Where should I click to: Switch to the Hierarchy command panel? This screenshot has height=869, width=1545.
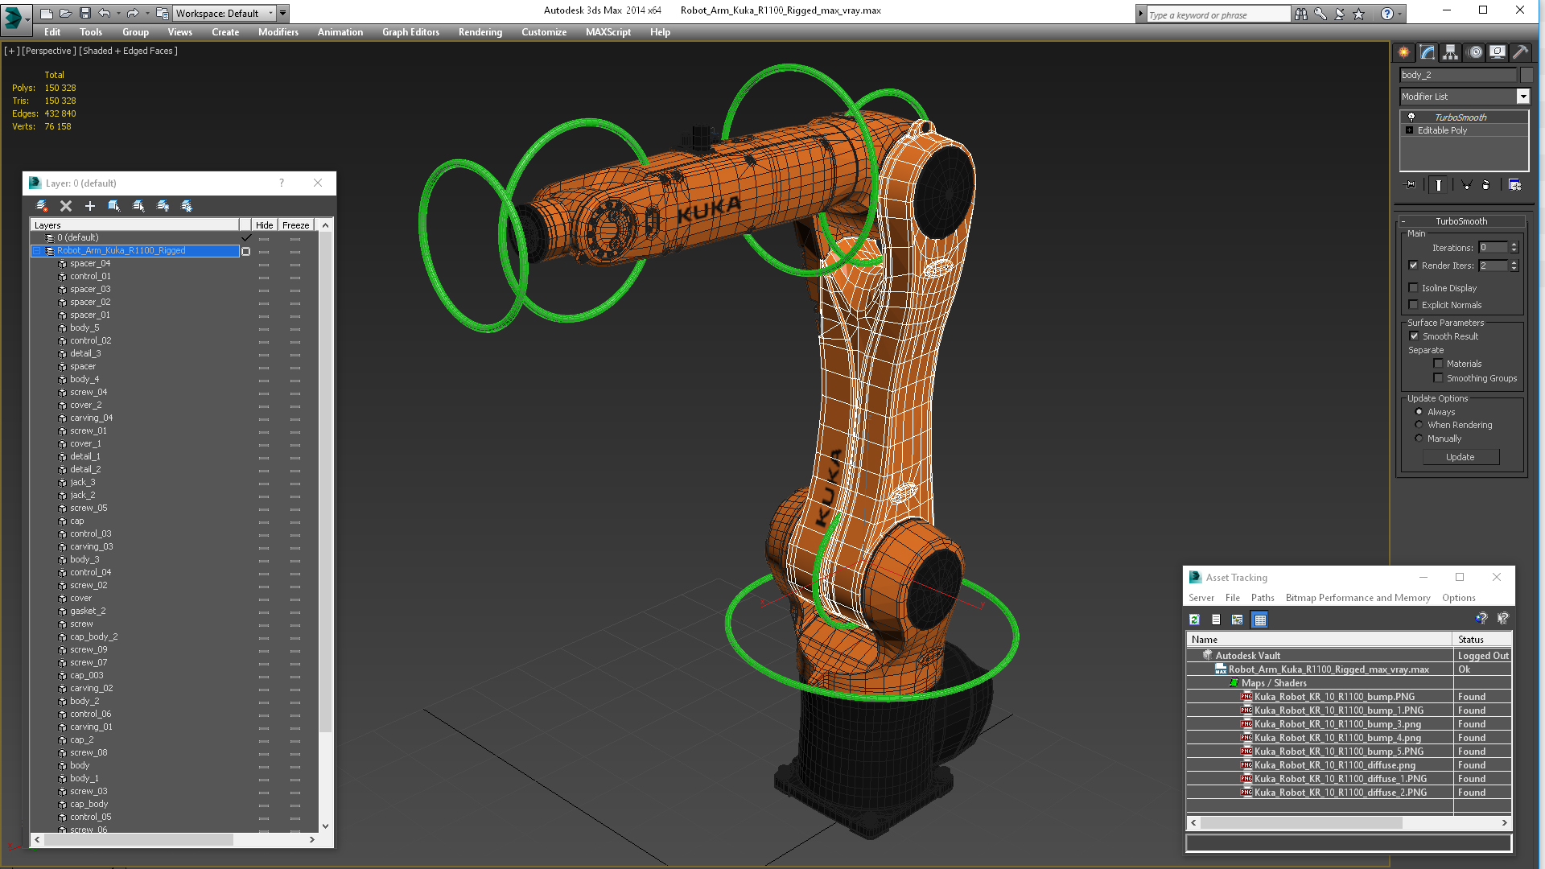pos(1450,52)
